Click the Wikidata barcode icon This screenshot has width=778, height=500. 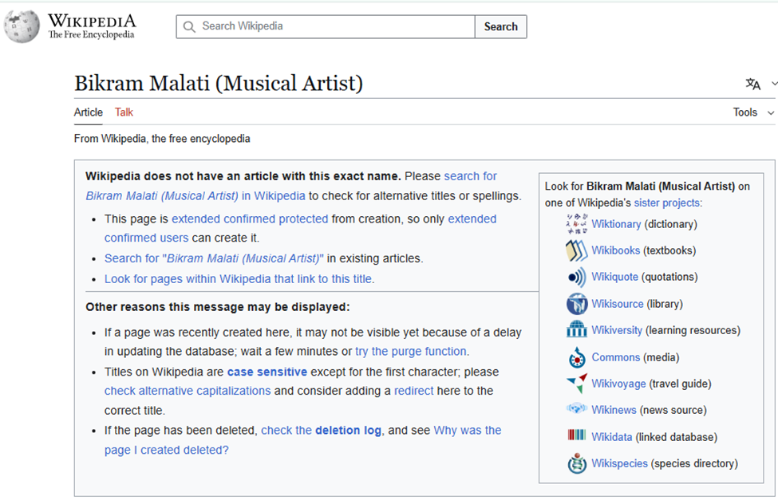[x=576, y=436]
